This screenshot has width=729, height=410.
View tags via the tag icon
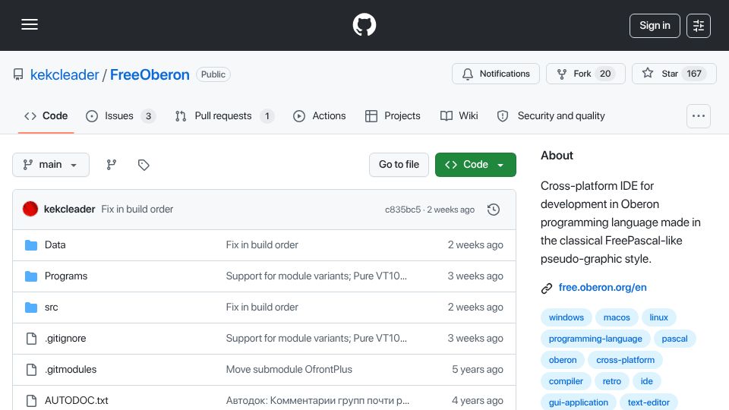tap(144, 165)
